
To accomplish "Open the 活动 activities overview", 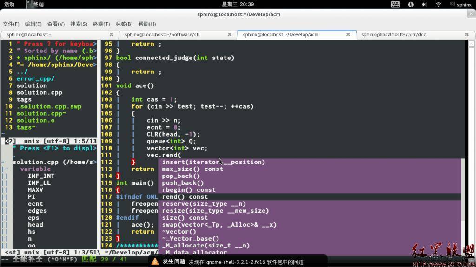I will pyautogui.click(x=9, y=4).
